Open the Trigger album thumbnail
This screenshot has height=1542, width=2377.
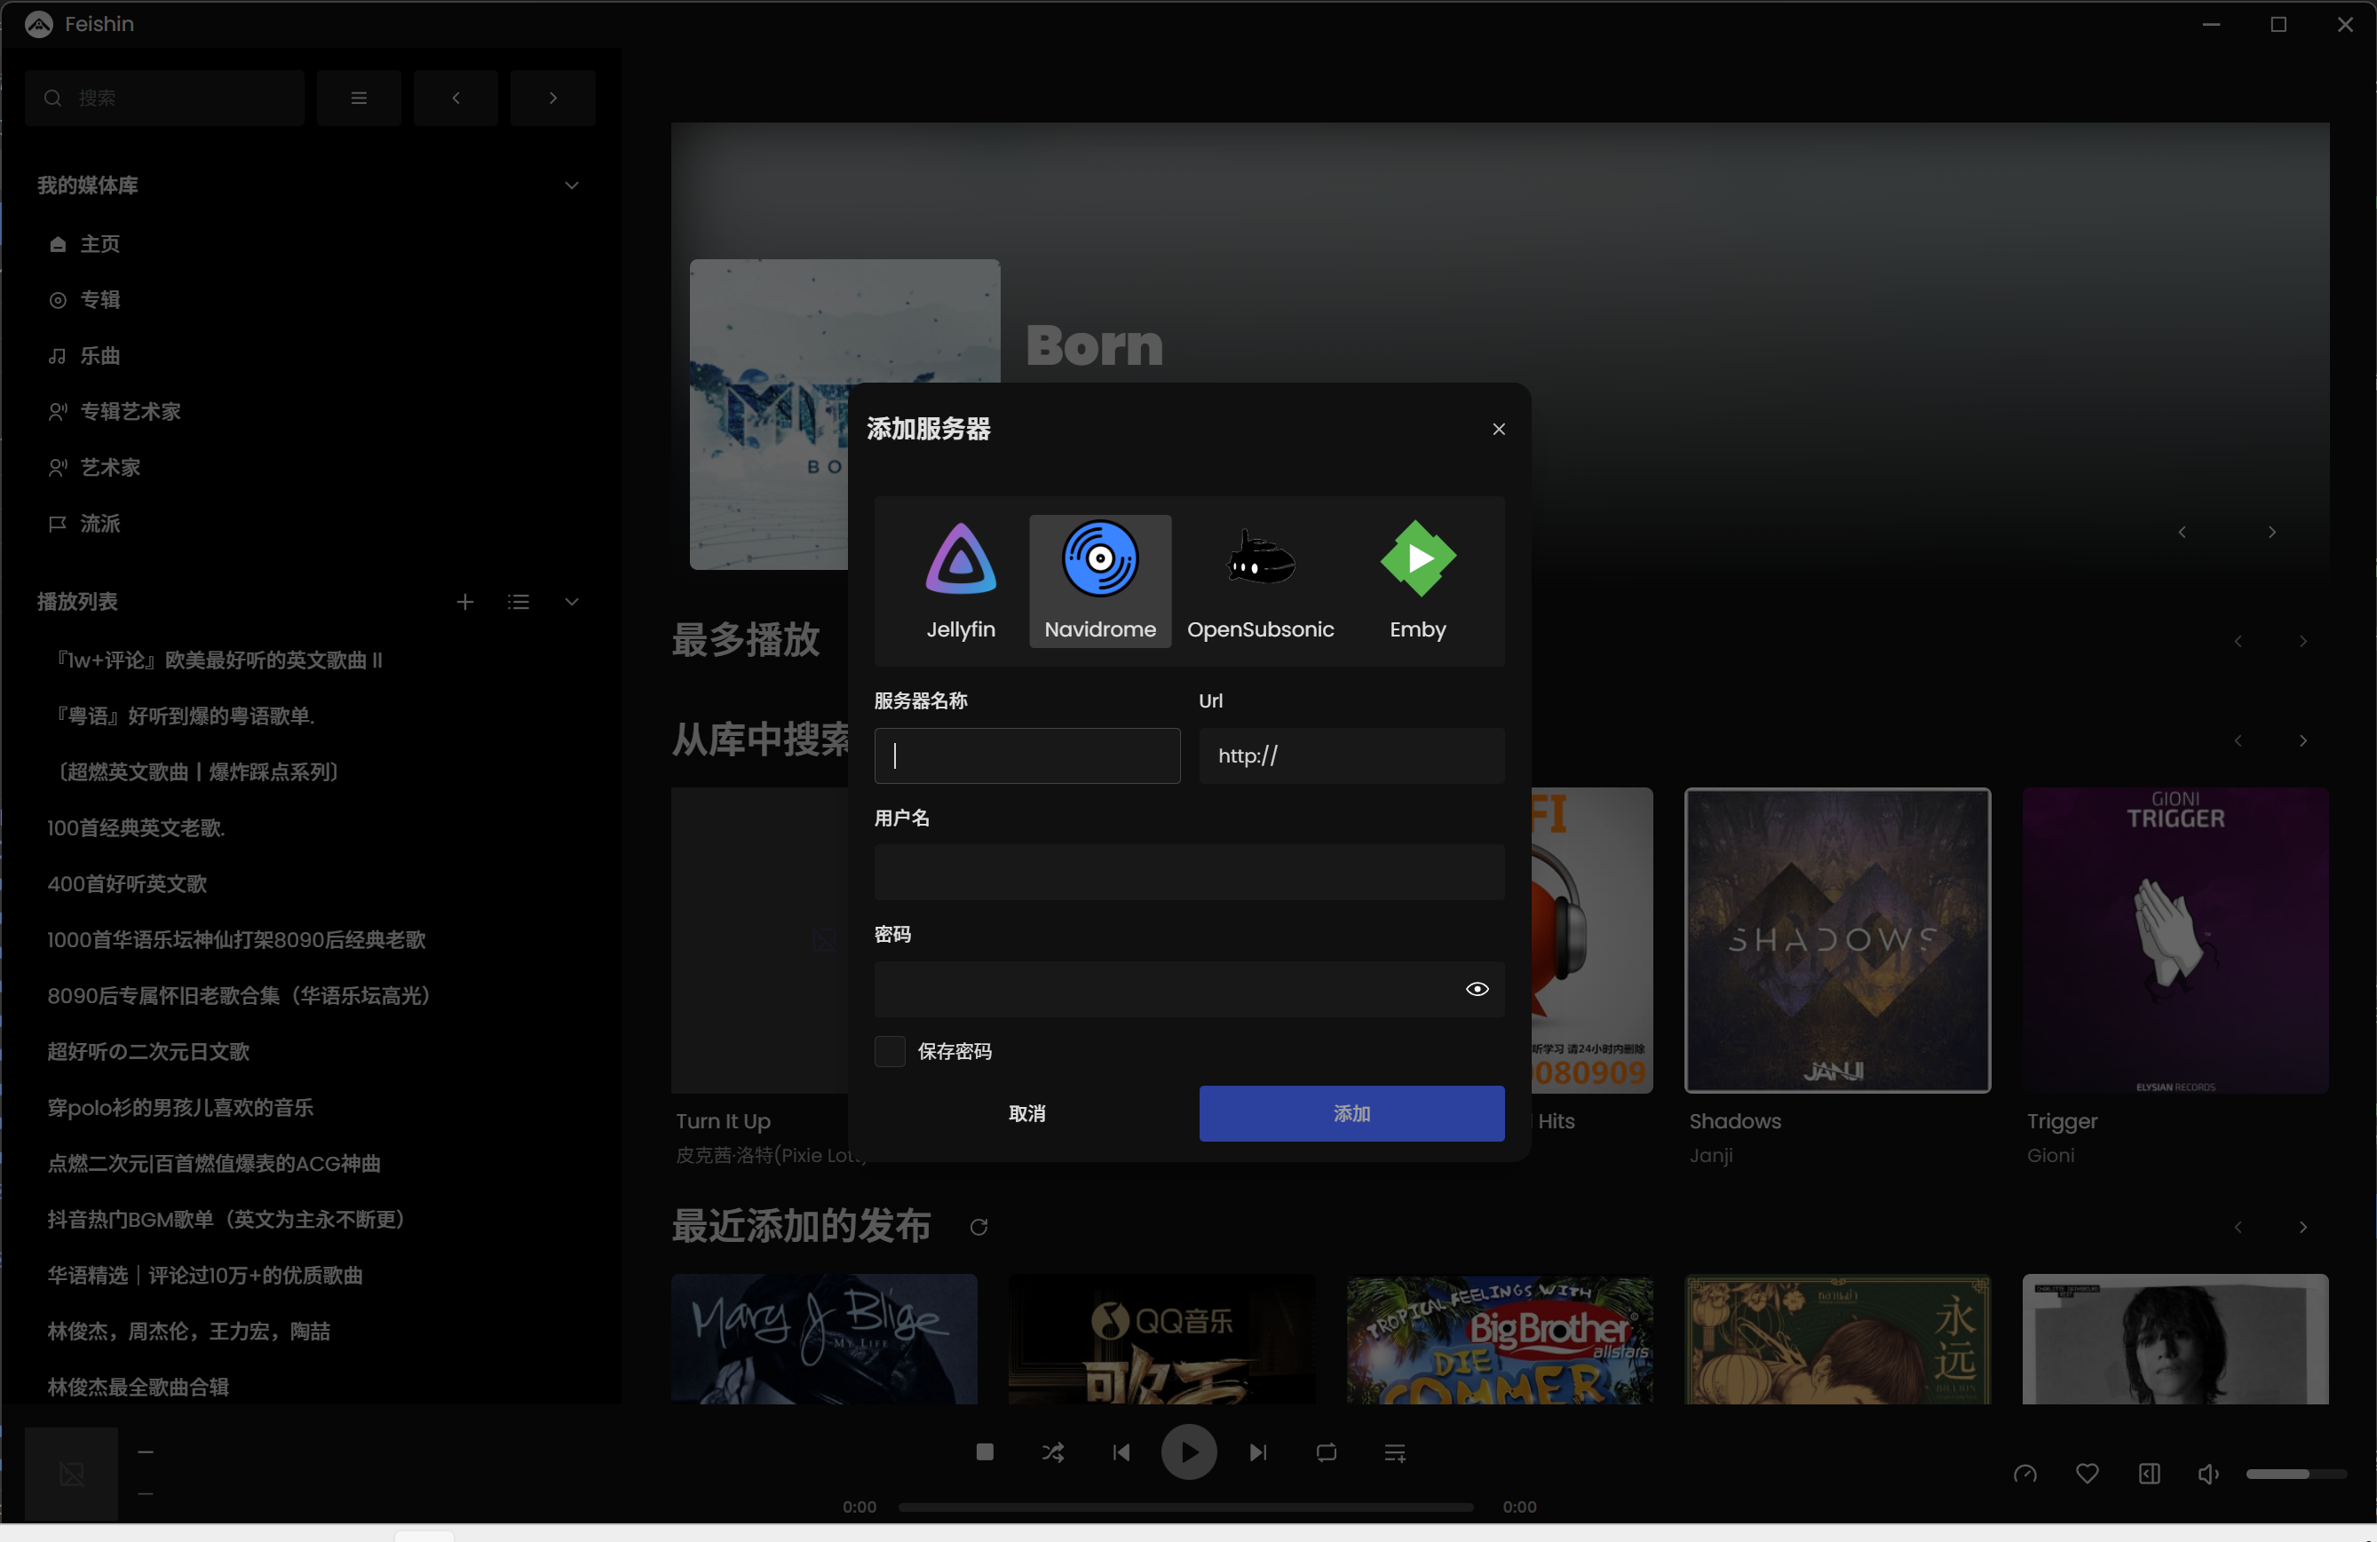pos(2175,941)
